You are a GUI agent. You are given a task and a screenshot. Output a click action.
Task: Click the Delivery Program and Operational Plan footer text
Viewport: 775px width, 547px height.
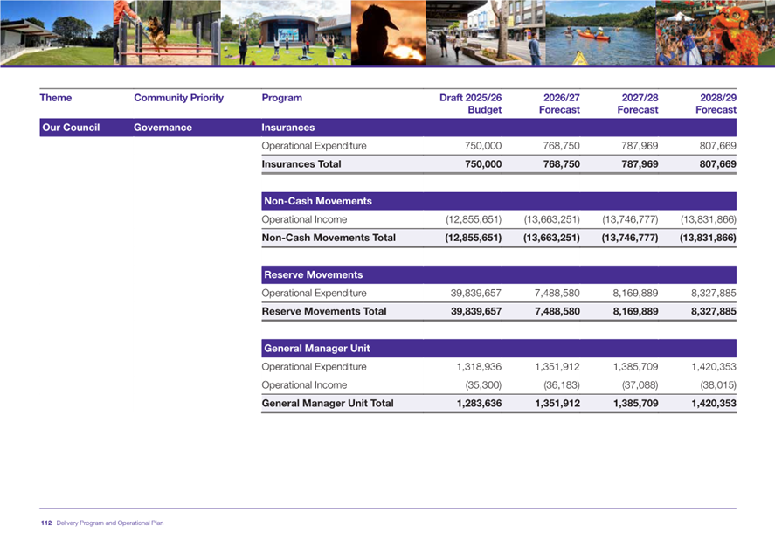click(x=110, y=523)
